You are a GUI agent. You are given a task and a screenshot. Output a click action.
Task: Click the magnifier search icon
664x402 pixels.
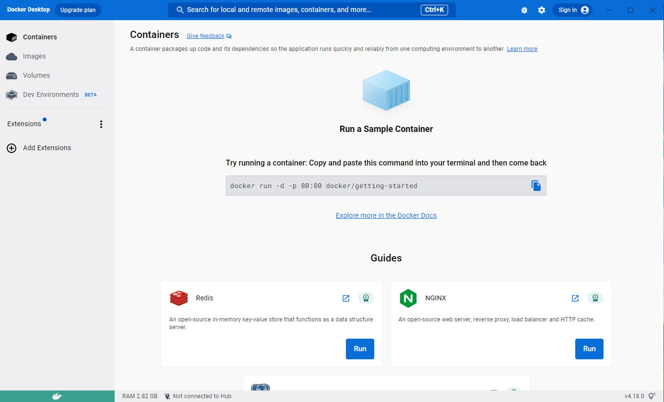[180, 10]
